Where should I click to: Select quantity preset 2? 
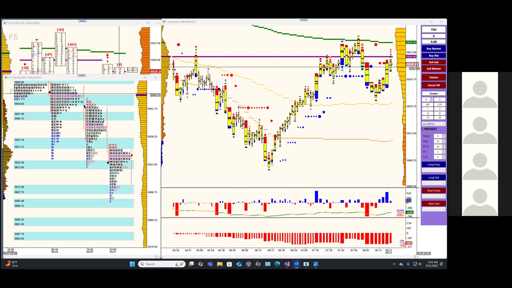click(x=440, y=109)
